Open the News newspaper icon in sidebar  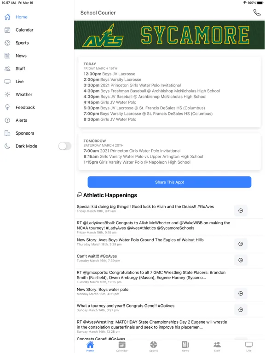(x=7, y=56)
